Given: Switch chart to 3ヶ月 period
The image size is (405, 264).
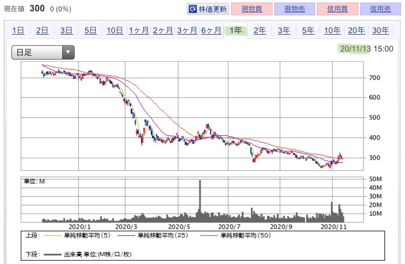Looking at the screenshot, I should coord(187,30).
